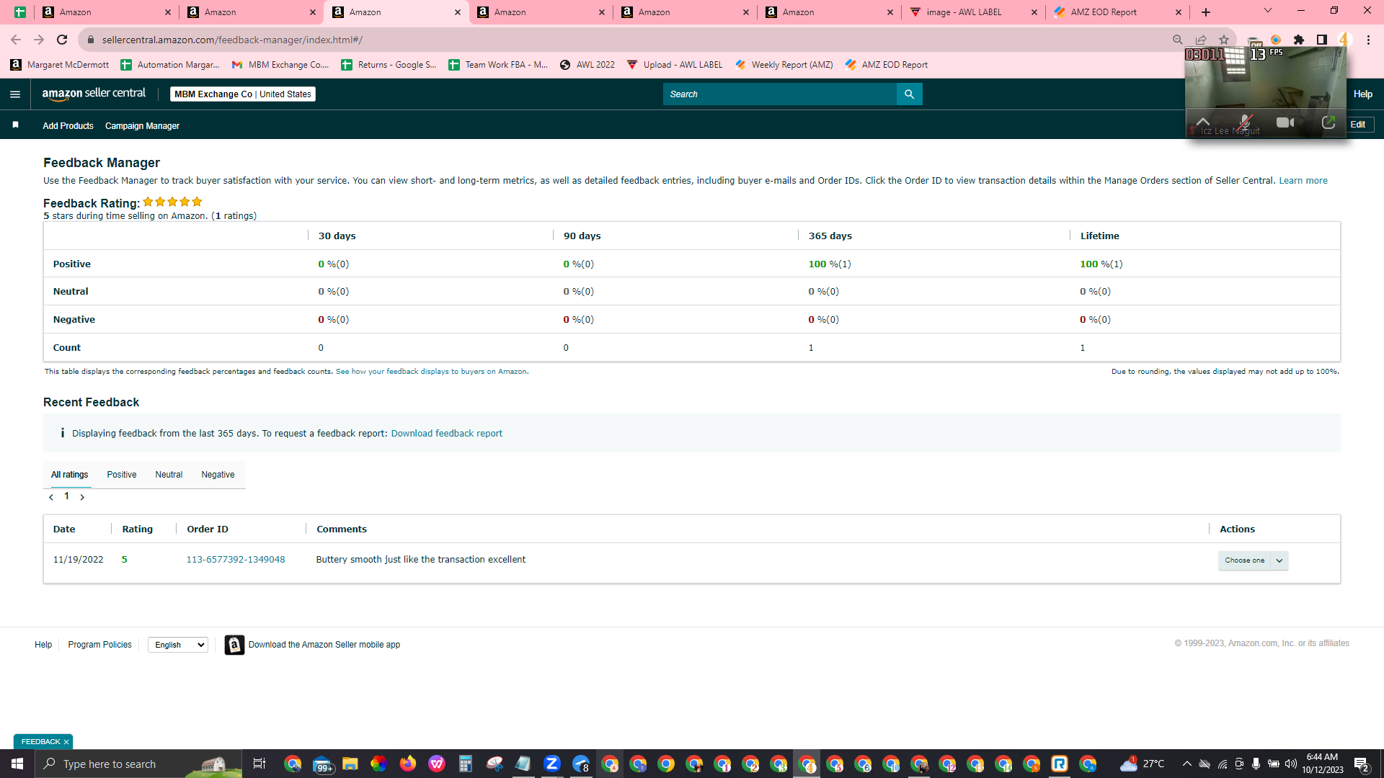This screenshot has height=778, width=1384.
Task: Open Campaign Manager
Action: (142, 126)
